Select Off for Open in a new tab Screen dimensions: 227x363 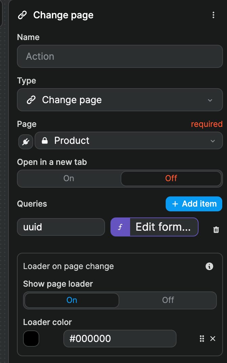(x=171, y=178)
